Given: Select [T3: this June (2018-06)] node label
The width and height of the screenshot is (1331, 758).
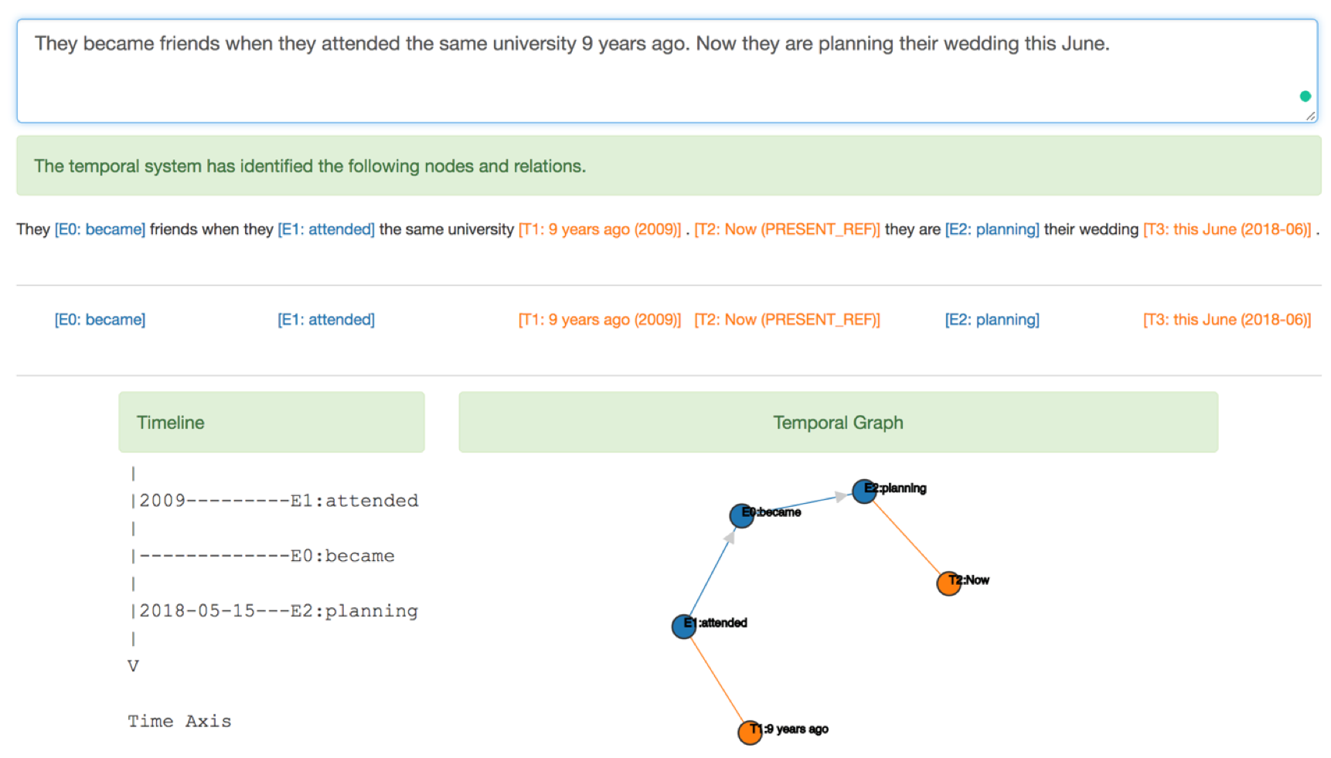Looking at the screenshot, I should [x=1227, y=320].
